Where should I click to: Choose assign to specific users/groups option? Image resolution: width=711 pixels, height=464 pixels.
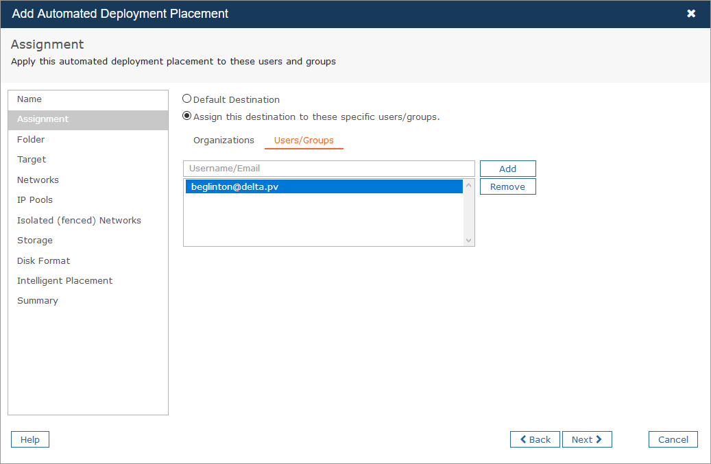187,116
